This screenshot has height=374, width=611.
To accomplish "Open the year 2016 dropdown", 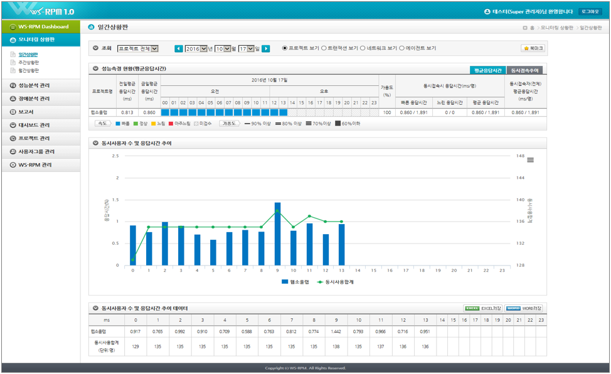I will click(196, 48).
